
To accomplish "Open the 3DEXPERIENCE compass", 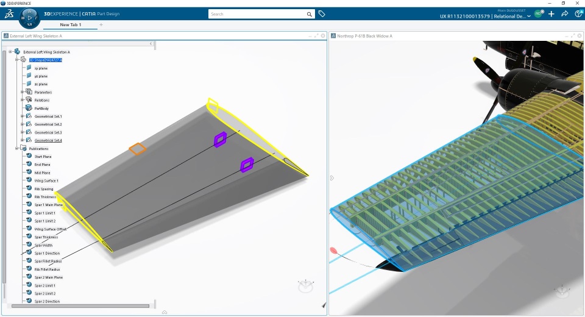I will [x=29, y=18].
